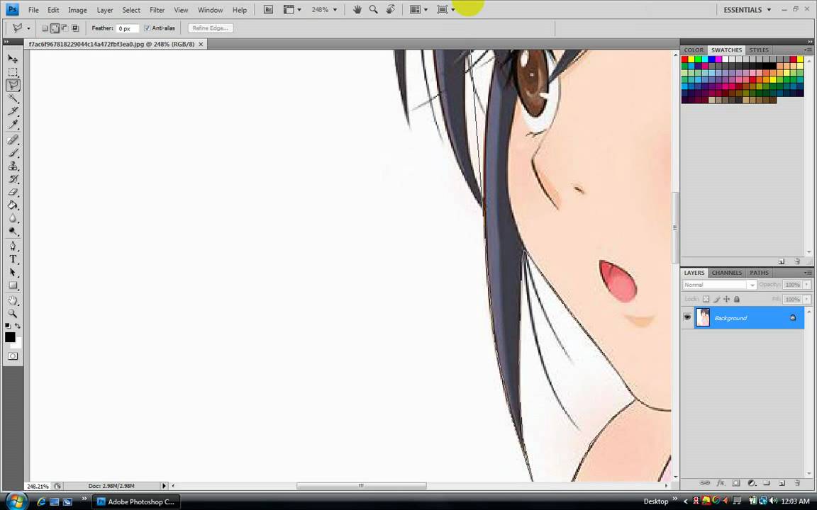Choose Add to Selection mode
The width and height of the screenshot is (817, 510).
tap(55, 28)
